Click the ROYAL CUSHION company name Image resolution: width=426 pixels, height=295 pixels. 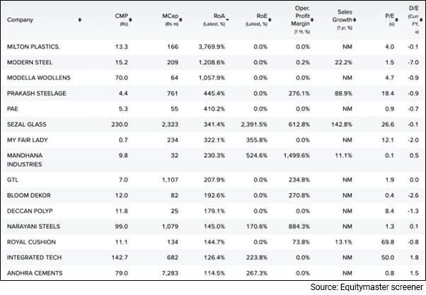click(x=30, y=242)
